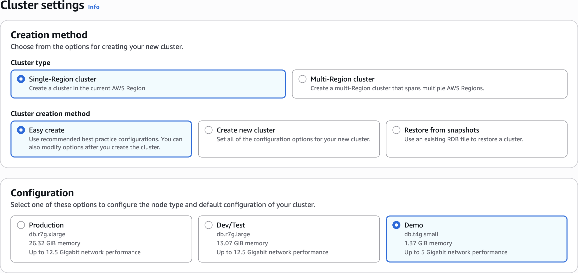This screenshot has width=578, height=273.
Task: Open the Info link beside Cluster settings
Action: pyautogui.click(x=94, y=7)
